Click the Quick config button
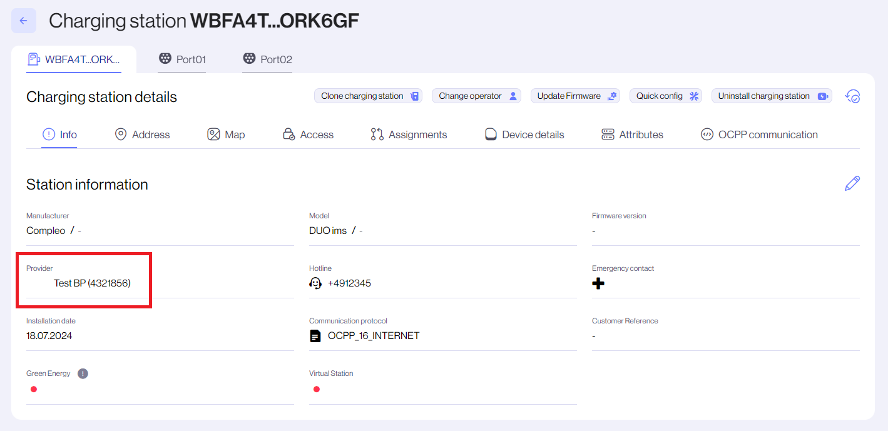Viewport: 888px width, 431px height. click(666, 96)
